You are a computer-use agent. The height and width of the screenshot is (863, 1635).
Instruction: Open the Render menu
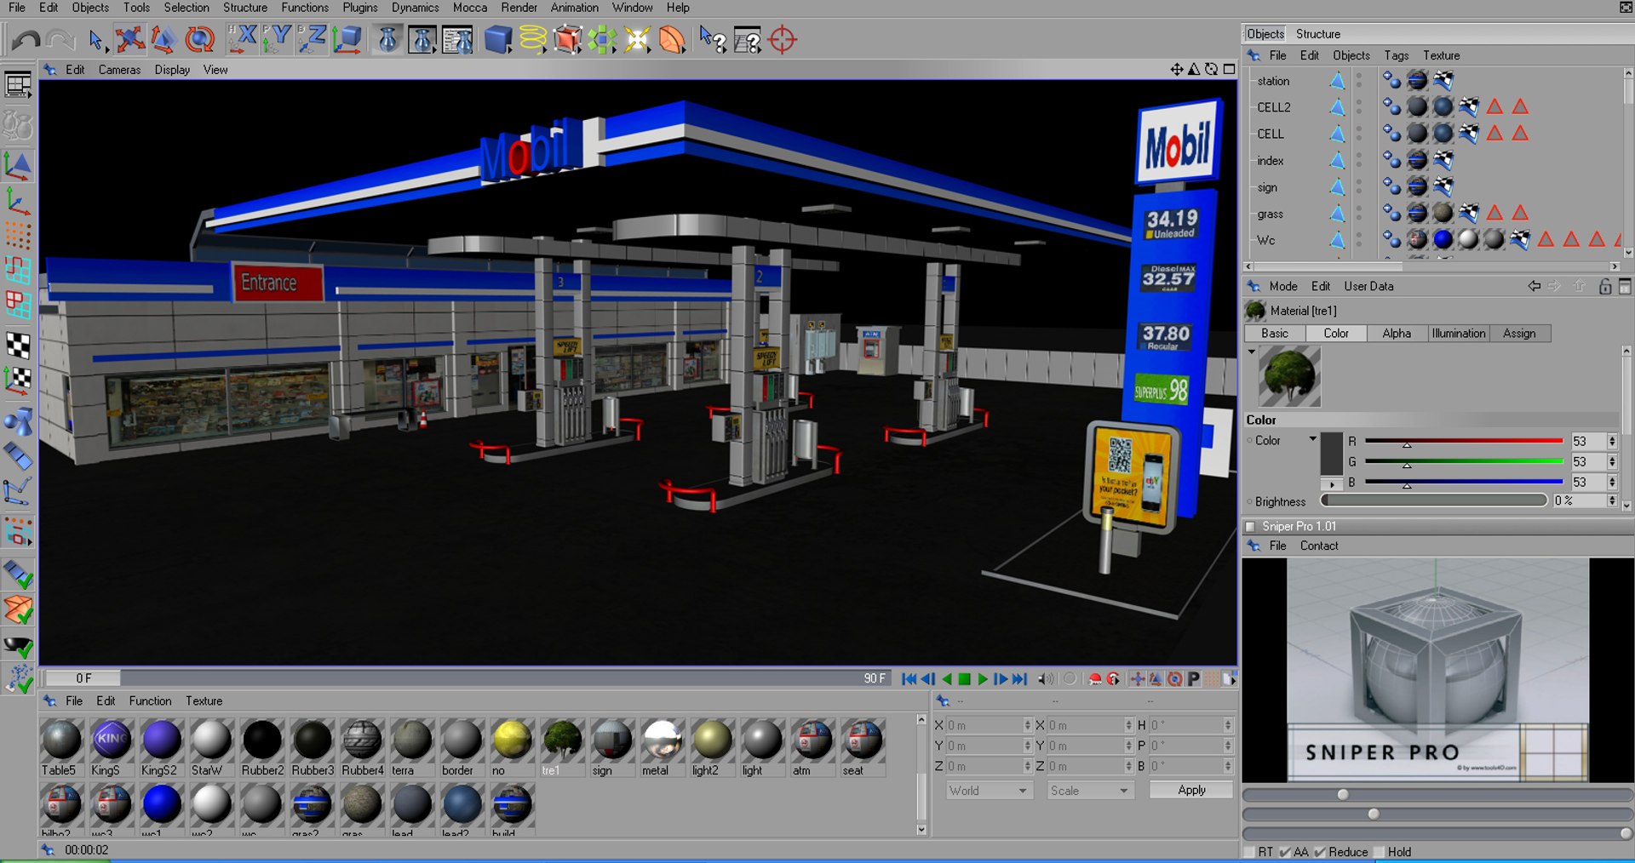tap(519, 8)
